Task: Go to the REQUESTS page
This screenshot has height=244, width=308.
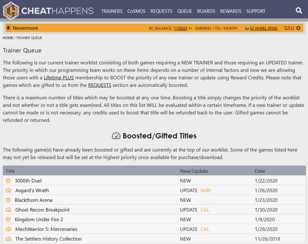Action: click(161, 11)
